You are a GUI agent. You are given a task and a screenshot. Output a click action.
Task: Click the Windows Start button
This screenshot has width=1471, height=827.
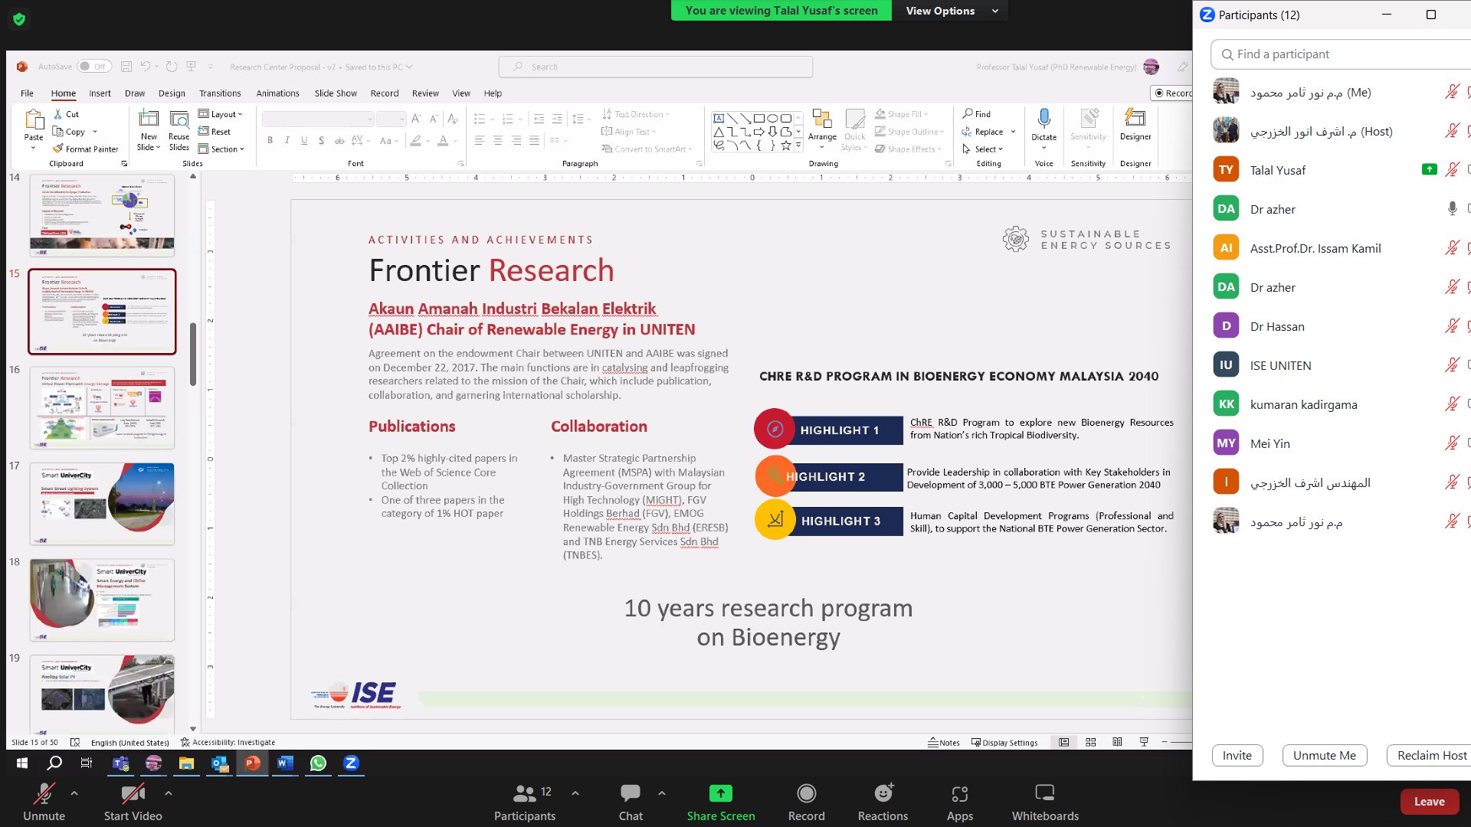(x=22, y=763)
